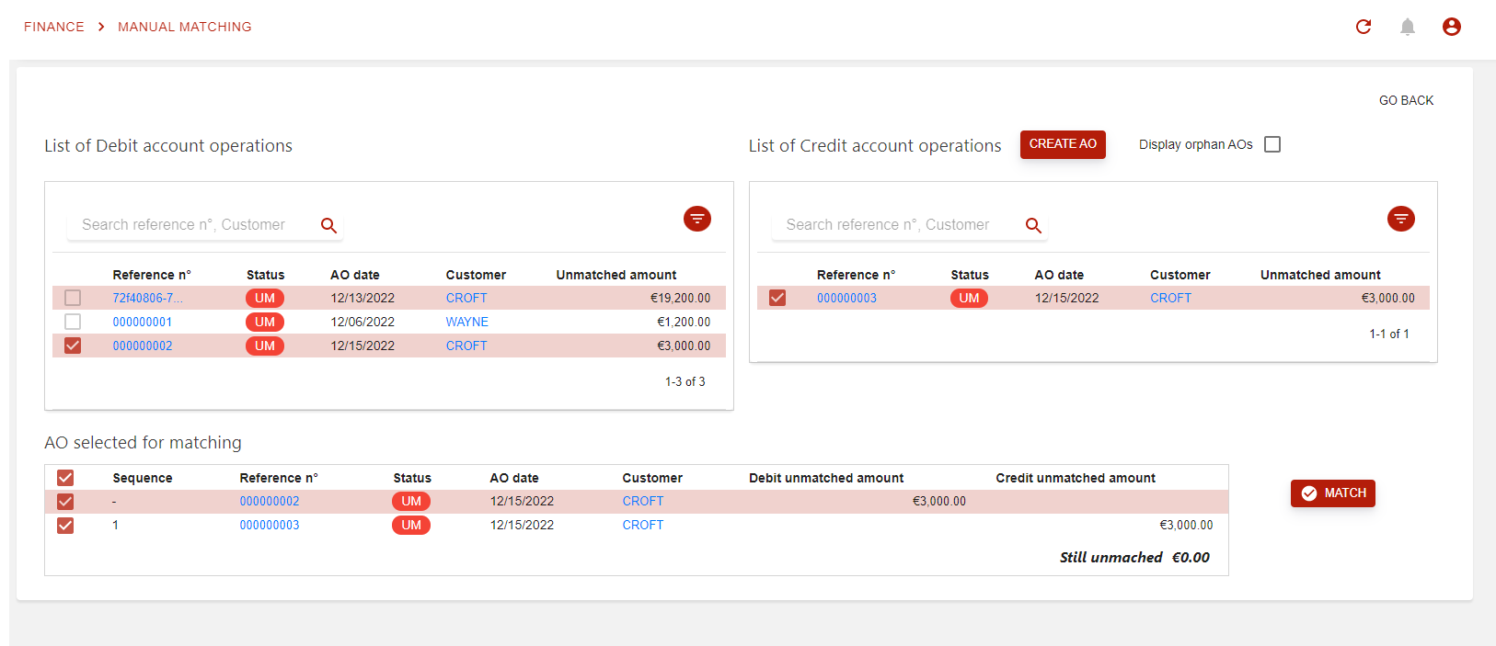Navigate to Finance breadcrumb
Image resolution: width=1496 pixels, height=646 pixels.
(54, 27)
